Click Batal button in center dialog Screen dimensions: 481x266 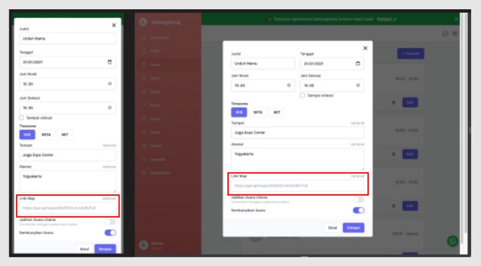[332, 227]
